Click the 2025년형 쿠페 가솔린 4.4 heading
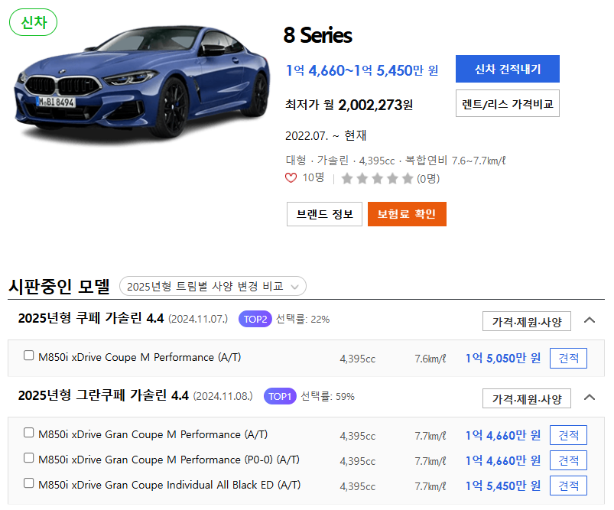The width and height of the screenshot is (614, 510). tap(91, 318)
